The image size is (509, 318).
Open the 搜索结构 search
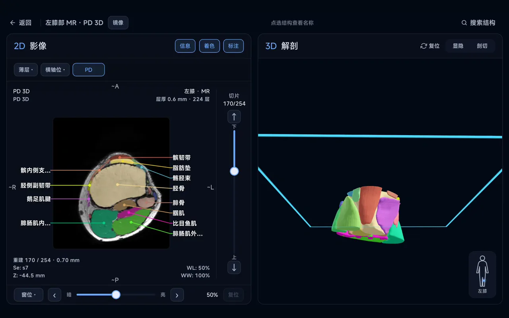tap(478, 23)
